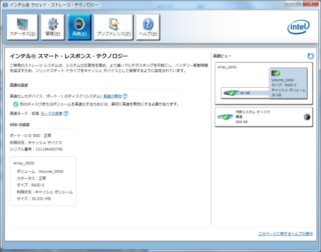Viewport: 321px width, 252px height.
Task: Select the 高速(A) tab
Action: click(x=79, y=27)
